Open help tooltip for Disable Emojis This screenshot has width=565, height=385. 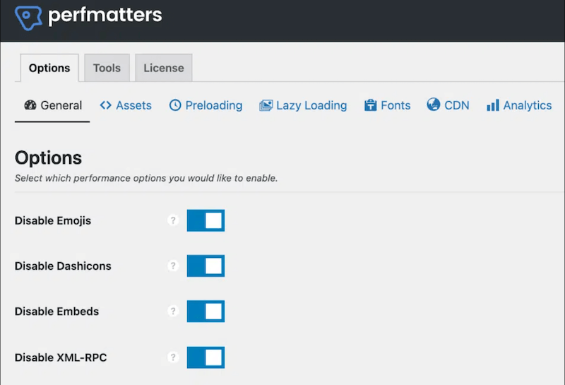tap(173, 220)
